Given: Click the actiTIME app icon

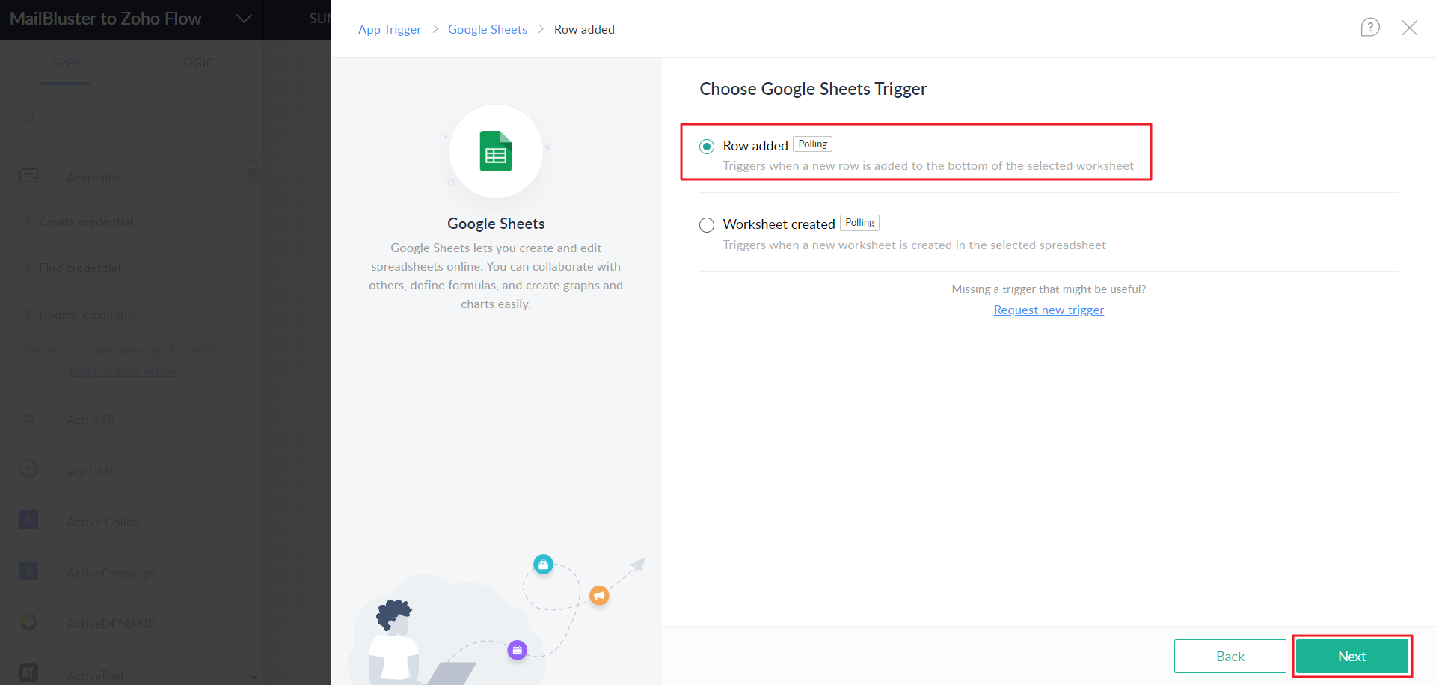Looking at the screenshot, I should 29,470.
